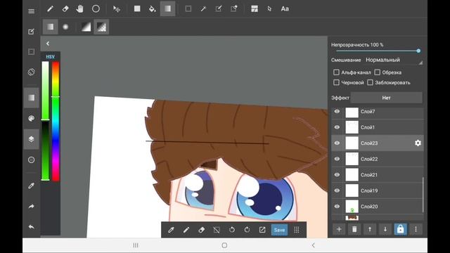
Task: Tap the undo arrow in left sidebar
Action: pos(31,227)
